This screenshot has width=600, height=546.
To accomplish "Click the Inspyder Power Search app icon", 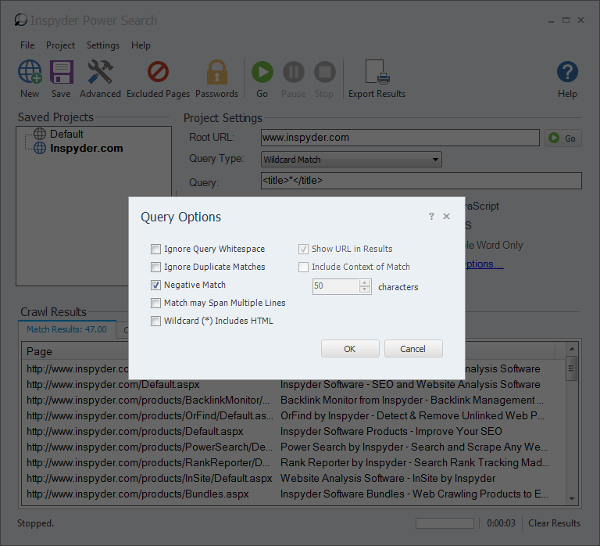I will (x=20, y=20).
